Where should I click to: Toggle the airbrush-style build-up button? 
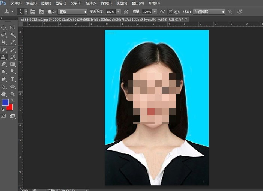coord(162,12)
